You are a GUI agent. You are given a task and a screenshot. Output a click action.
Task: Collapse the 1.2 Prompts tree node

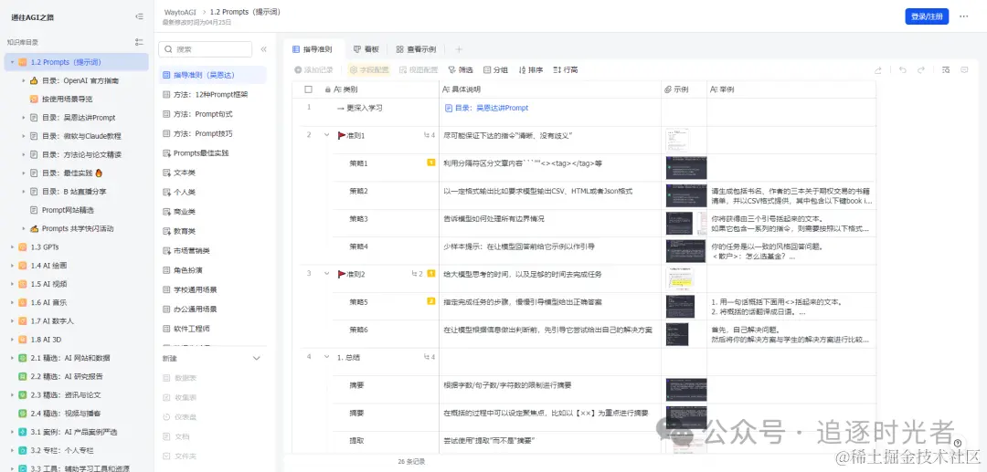pyautogui.click(x=12, y=62)
